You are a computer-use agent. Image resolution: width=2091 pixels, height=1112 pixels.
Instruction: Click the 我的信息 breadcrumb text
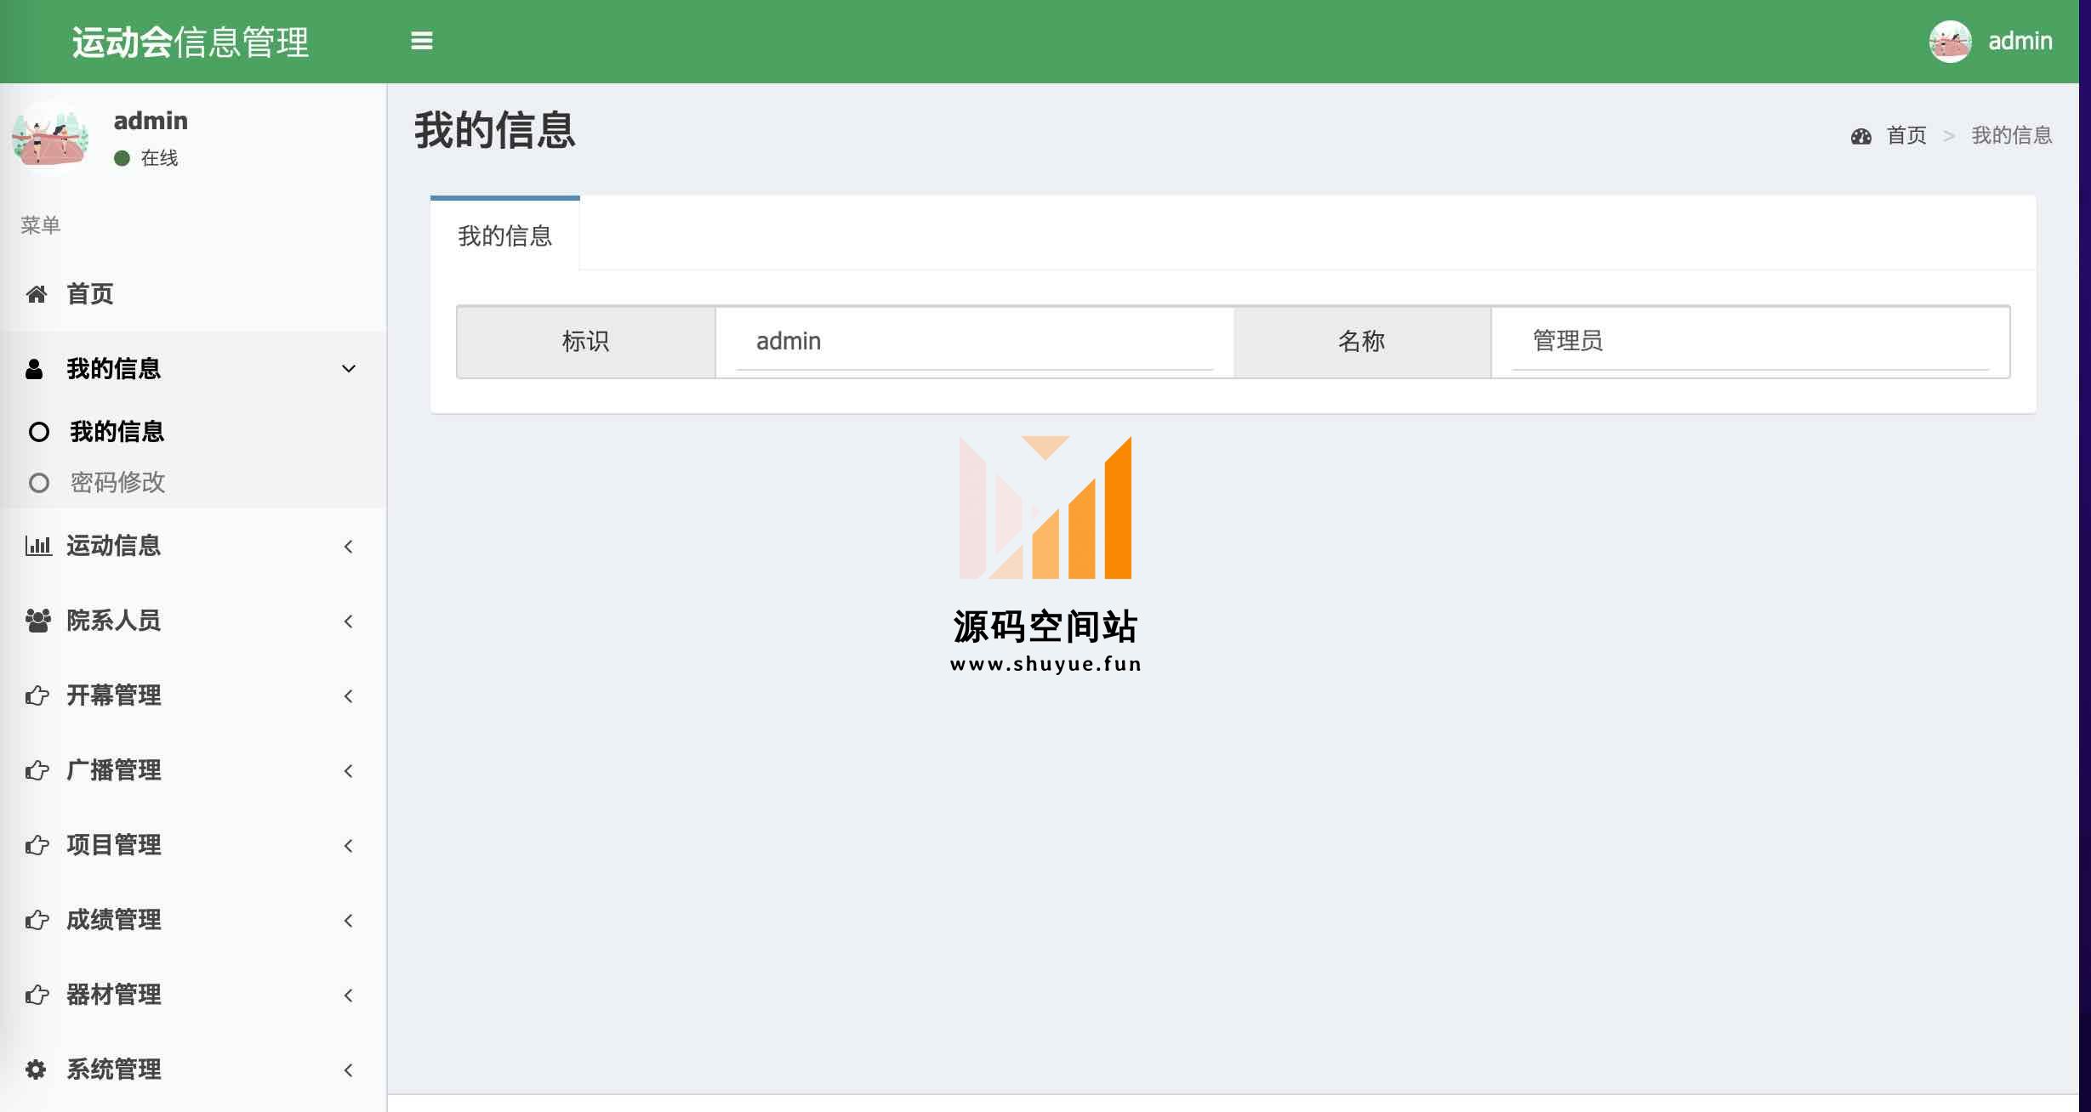pyautogui.click(x=2012, y=136)
